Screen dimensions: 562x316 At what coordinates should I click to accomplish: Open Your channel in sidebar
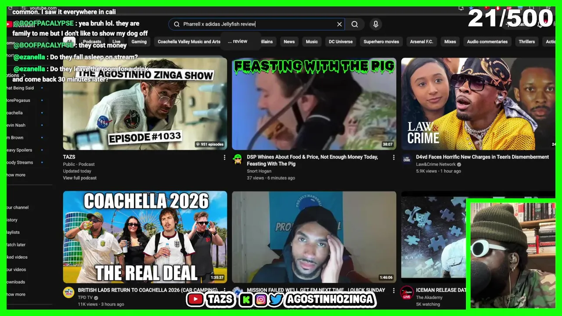(x=18, y=207)
